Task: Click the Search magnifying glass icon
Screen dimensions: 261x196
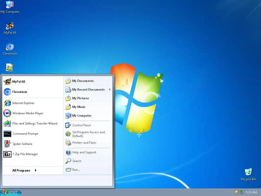Action: [68, 161]
